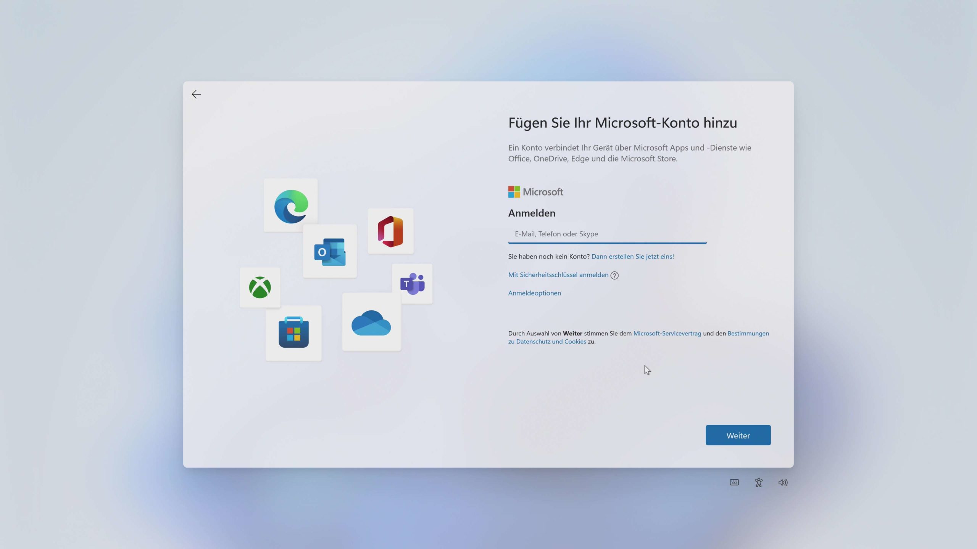Click the Outlook icon tile
Viewport: 977px width, 549px height.
point(330,252)
